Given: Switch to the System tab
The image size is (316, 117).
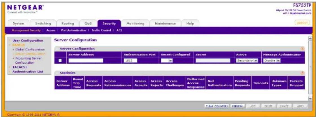Looking at the screenshot, I should (x=19, y=24).
